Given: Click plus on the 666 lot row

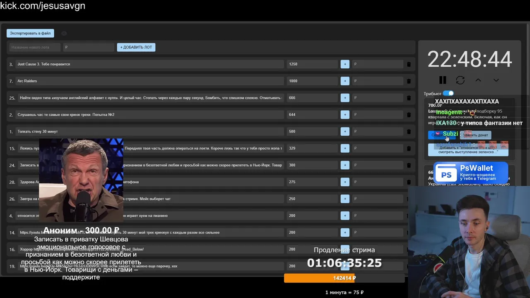Looking at the screenshot, I should coord(345,98).
